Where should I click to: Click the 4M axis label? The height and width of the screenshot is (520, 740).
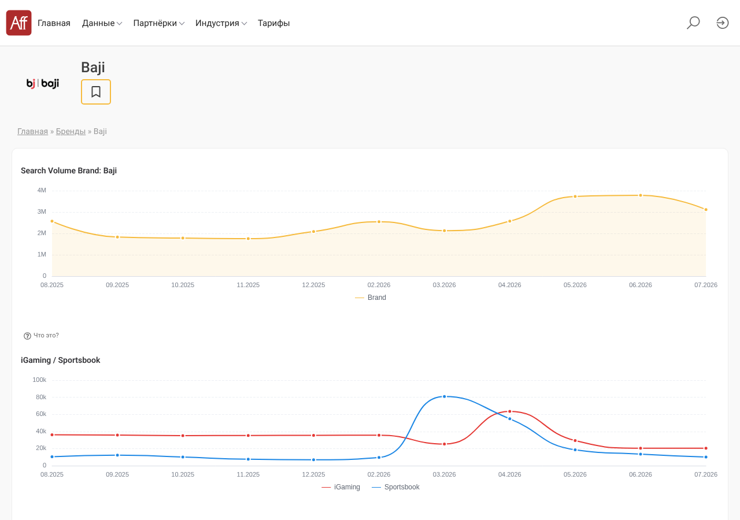(42, 190)
